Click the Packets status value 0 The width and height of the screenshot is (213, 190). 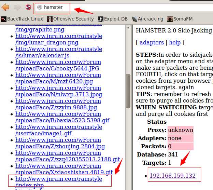(x=180, y=146)
